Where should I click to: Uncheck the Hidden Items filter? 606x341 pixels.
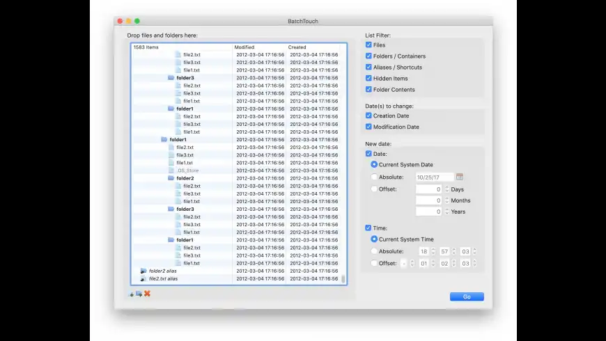[368, 79]
